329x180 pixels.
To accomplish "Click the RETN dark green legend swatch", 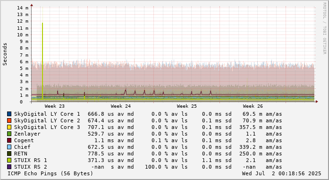I will click(x=9, y=154).
